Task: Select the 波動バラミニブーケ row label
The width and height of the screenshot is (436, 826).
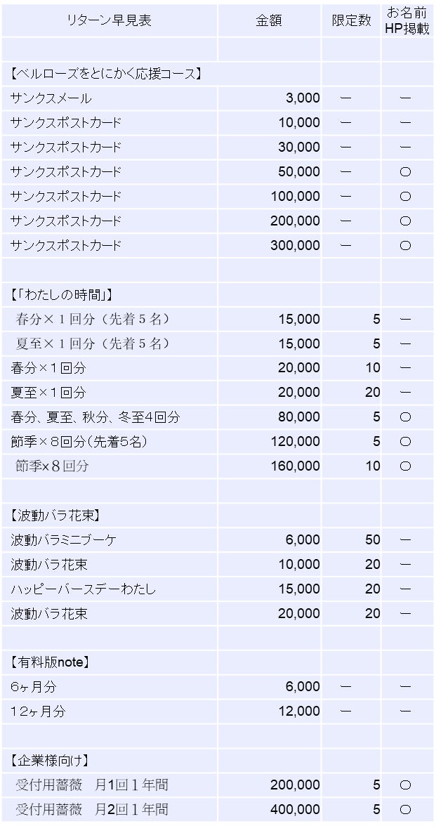Action: 63,540
